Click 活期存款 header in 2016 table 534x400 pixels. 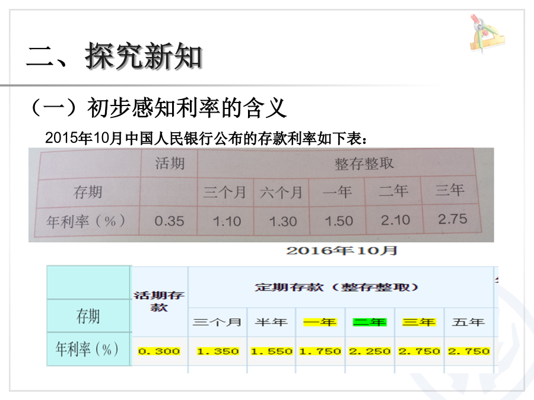click(x=159, y=302)
